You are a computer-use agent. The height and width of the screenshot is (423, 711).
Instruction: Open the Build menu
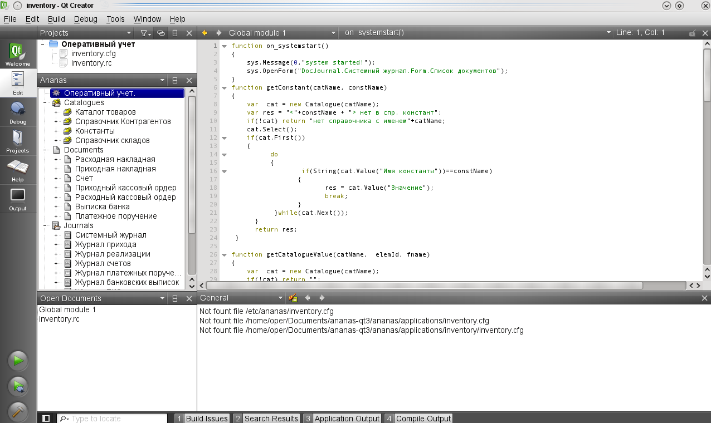[56, 19]
